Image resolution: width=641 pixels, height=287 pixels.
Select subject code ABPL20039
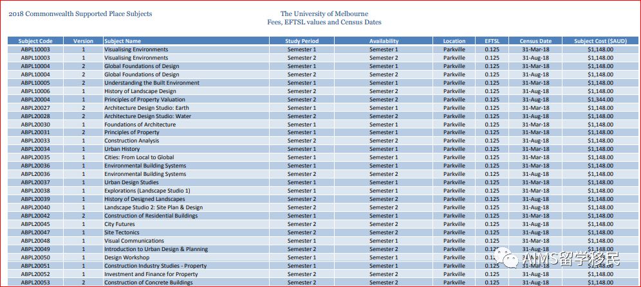35,199
